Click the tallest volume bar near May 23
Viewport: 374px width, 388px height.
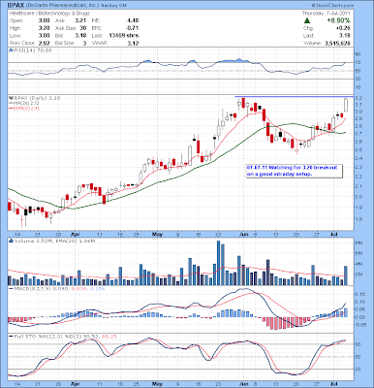(x=218, y=263)
